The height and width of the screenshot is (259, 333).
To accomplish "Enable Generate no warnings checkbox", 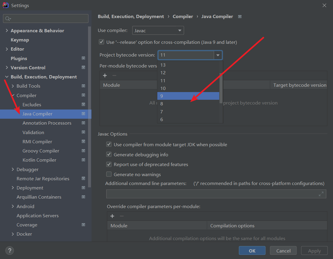I will click(x=109, y=174).
